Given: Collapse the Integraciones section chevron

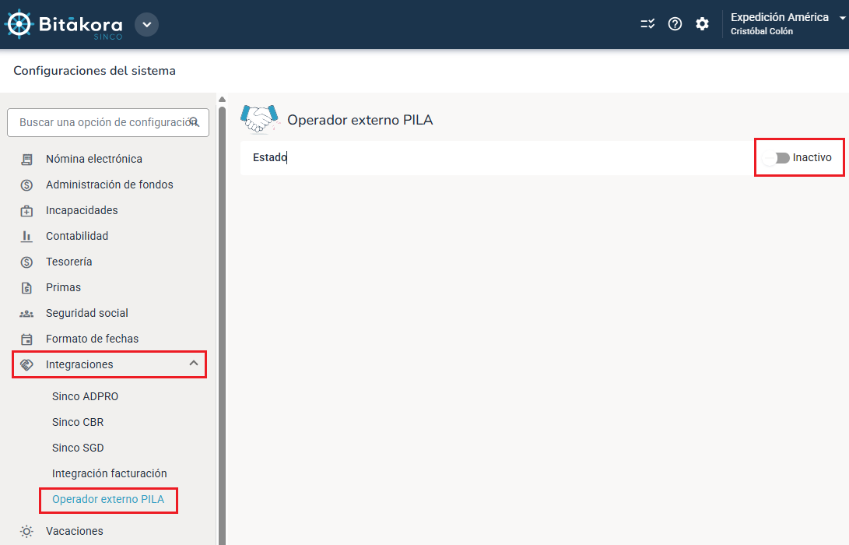Looking at the screenshot, I should pyautogui.click(x=194, y=364).
